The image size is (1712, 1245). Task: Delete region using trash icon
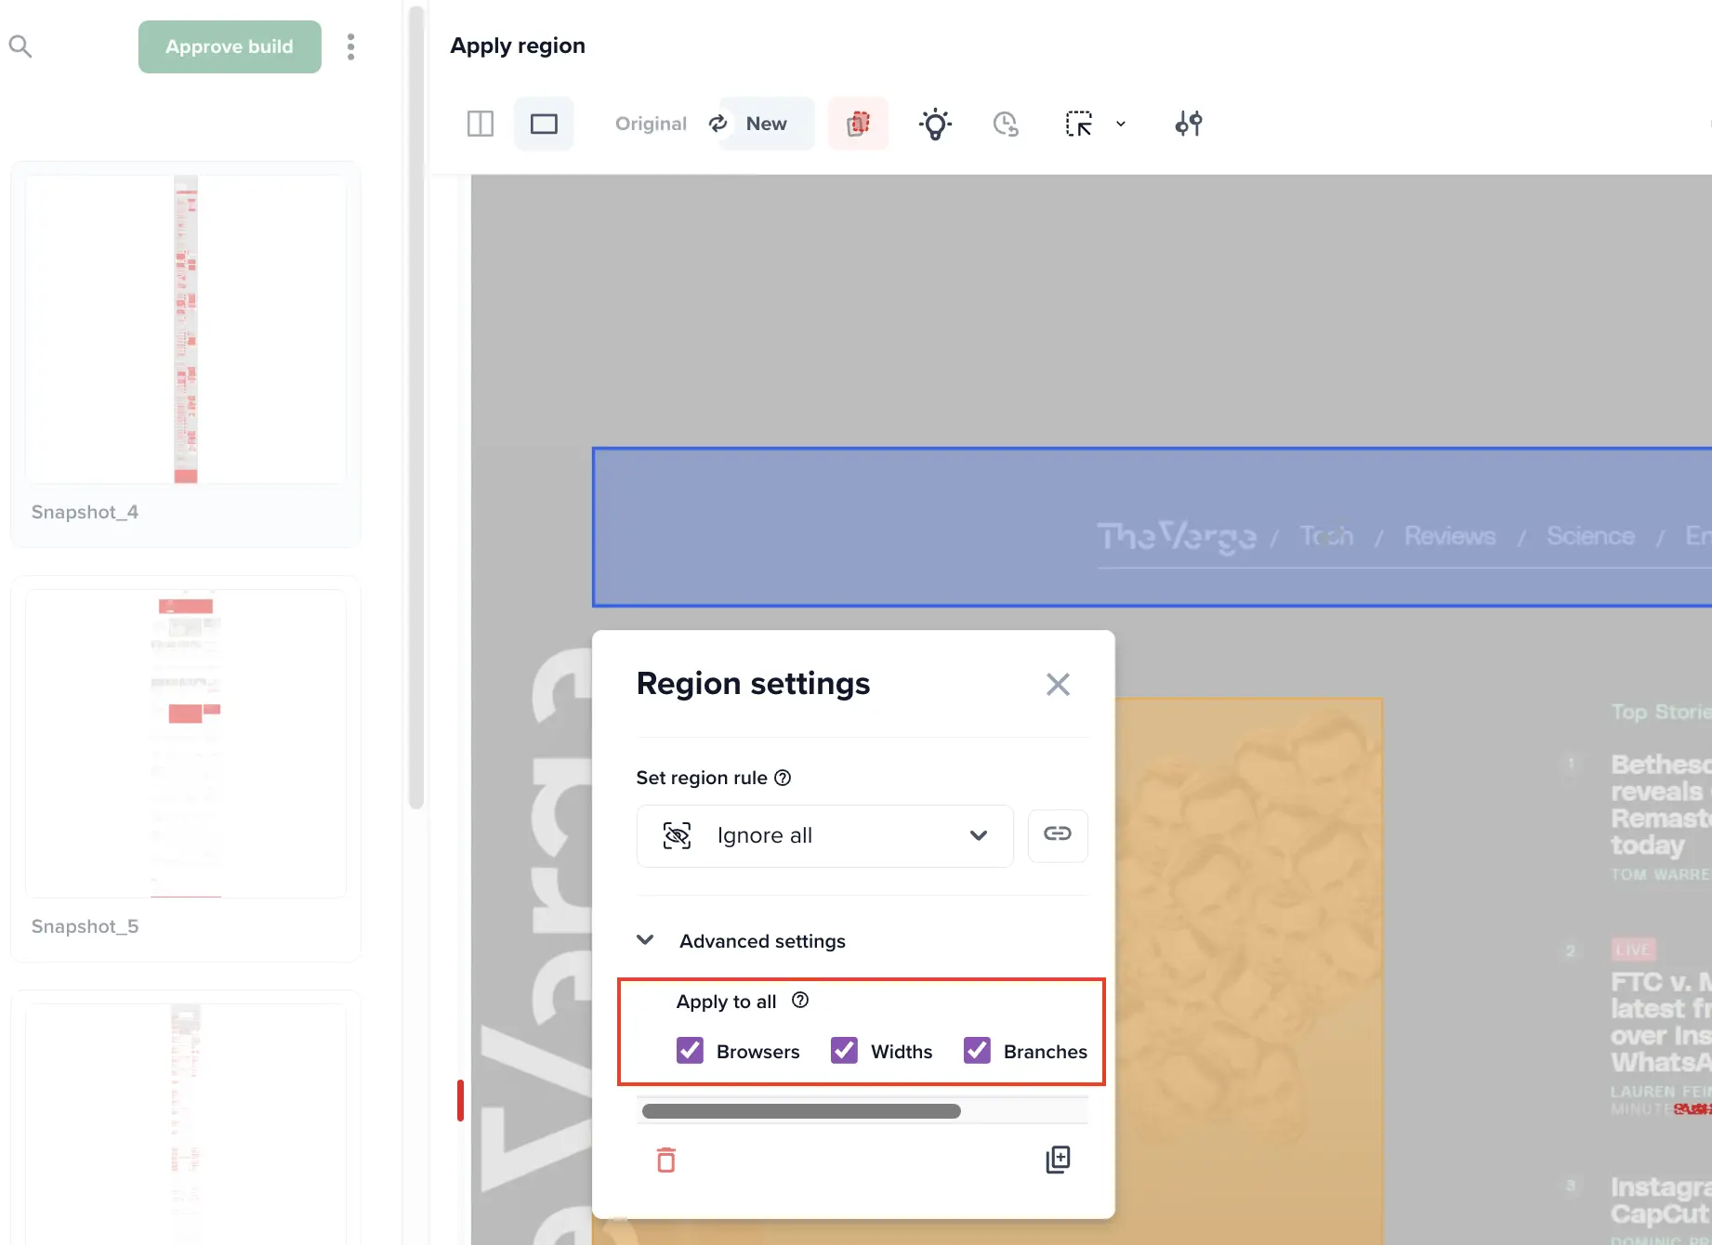coord(666,1160)
